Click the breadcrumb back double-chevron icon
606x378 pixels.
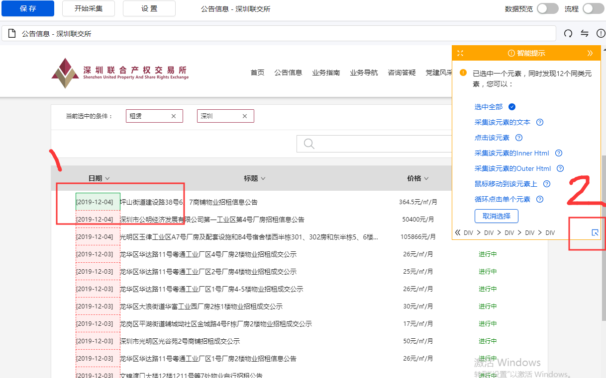458,232
